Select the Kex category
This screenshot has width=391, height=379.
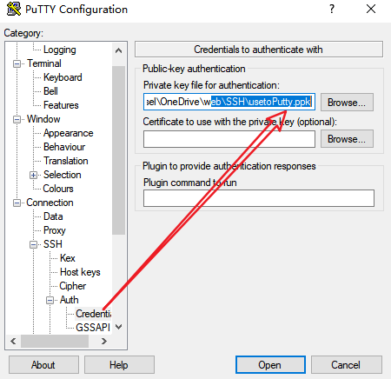pos(68,258)
